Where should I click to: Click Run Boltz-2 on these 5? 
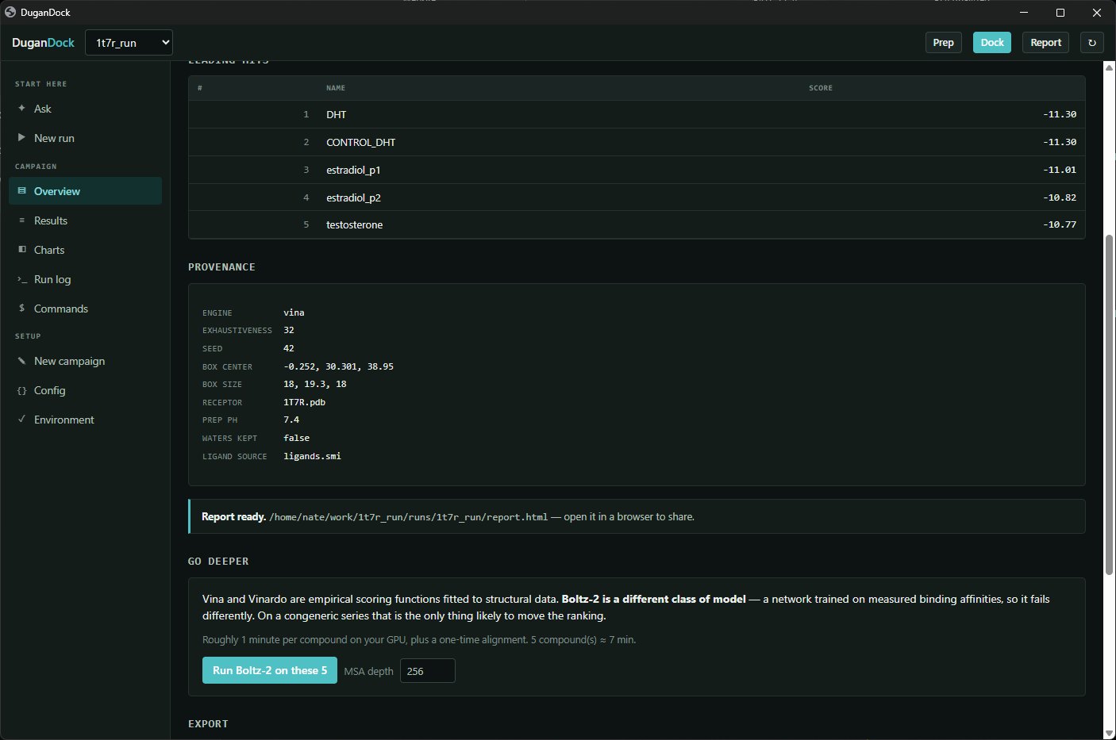(270, 670)
